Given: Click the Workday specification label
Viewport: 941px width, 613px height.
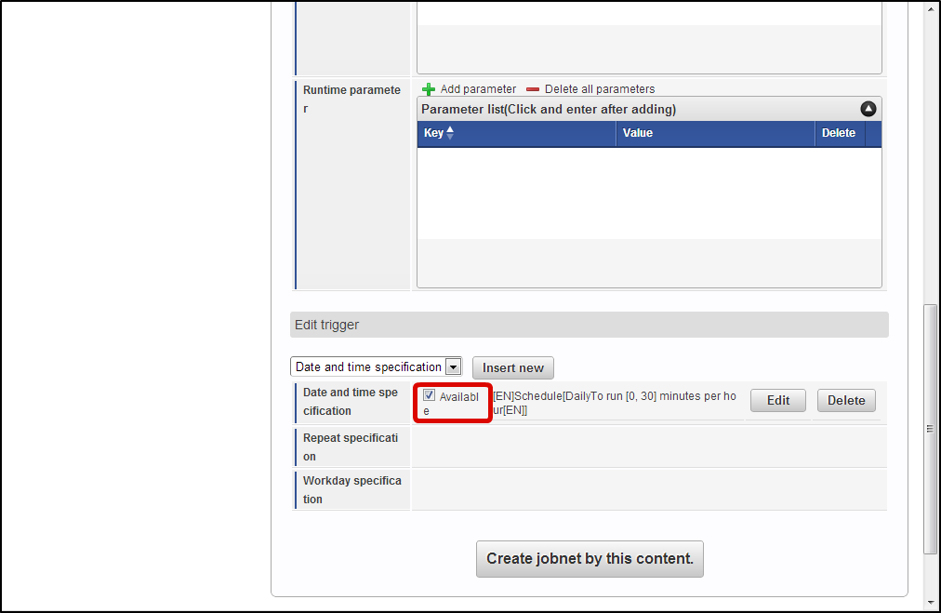Looking at the screenshot, I should tap(352, 490).
